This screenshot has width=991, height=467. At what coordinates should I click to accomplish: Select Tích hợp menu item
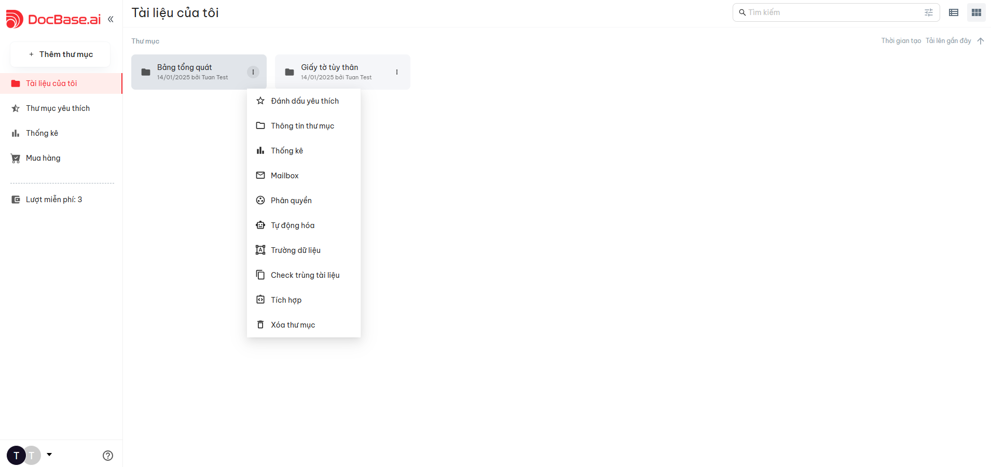[304, 300]
